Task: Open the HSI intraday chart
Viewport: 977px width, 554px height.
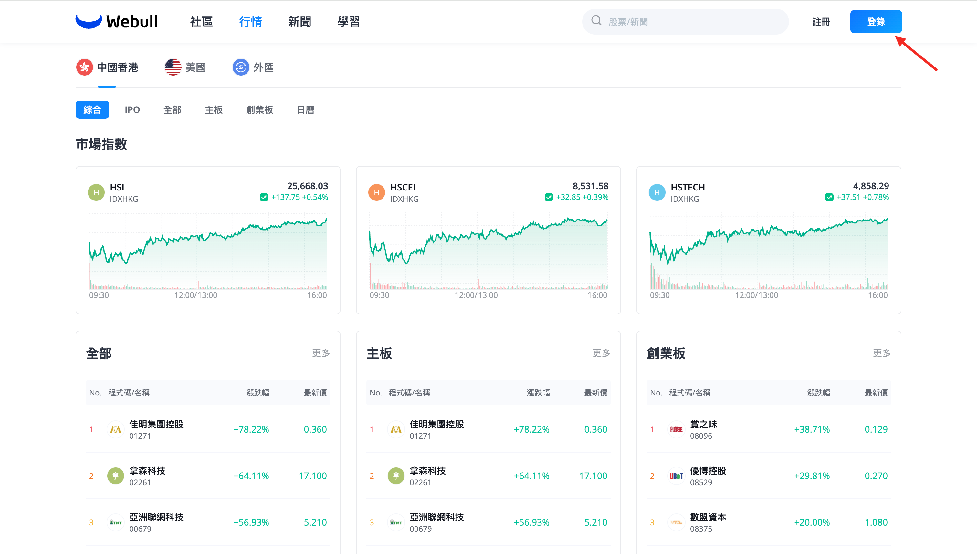Action: pyautogui.click(x=208, y=251)
